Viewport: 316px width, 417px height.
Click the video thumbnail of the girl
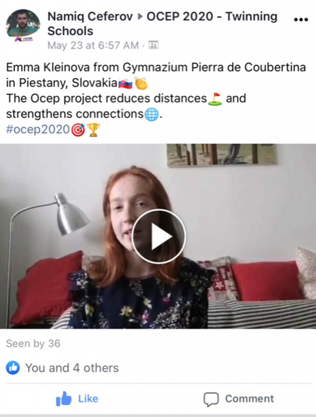(x=158, y=237)
